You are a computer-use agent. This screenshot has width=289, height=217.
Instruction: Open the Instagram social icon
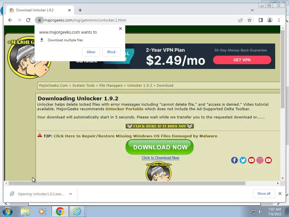coord(260,160)
